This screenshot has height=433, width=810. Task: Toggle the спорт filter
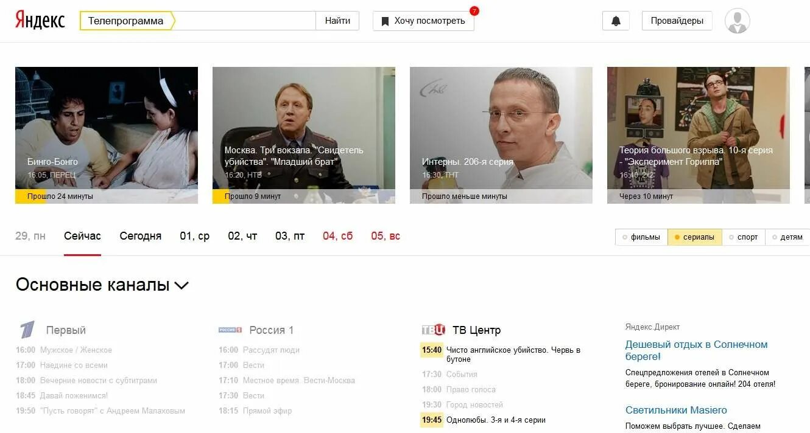coord(743,237)
